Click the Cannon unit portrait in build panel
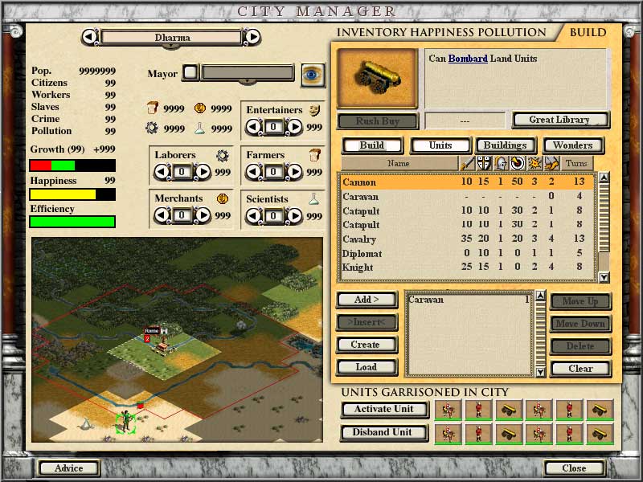 377,78
